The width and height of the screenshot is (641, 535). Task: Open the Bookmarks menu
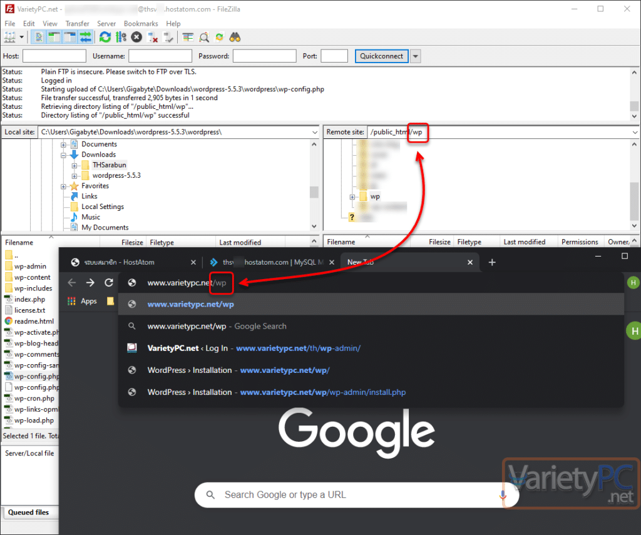coord(141,24)
